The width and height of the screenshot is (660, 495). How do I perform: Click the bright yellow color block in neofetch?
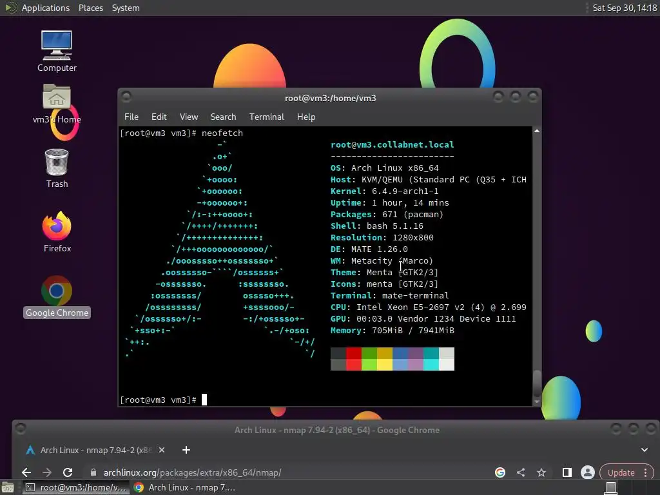pyautogui.click(x=385, y=365)
